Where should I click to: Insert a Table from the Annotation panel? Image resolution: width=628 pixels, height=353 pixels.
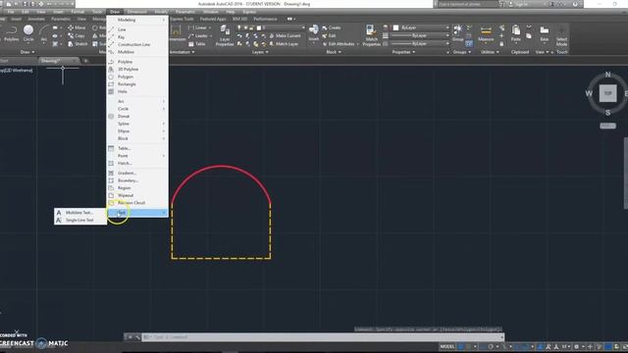click(196, 43)
